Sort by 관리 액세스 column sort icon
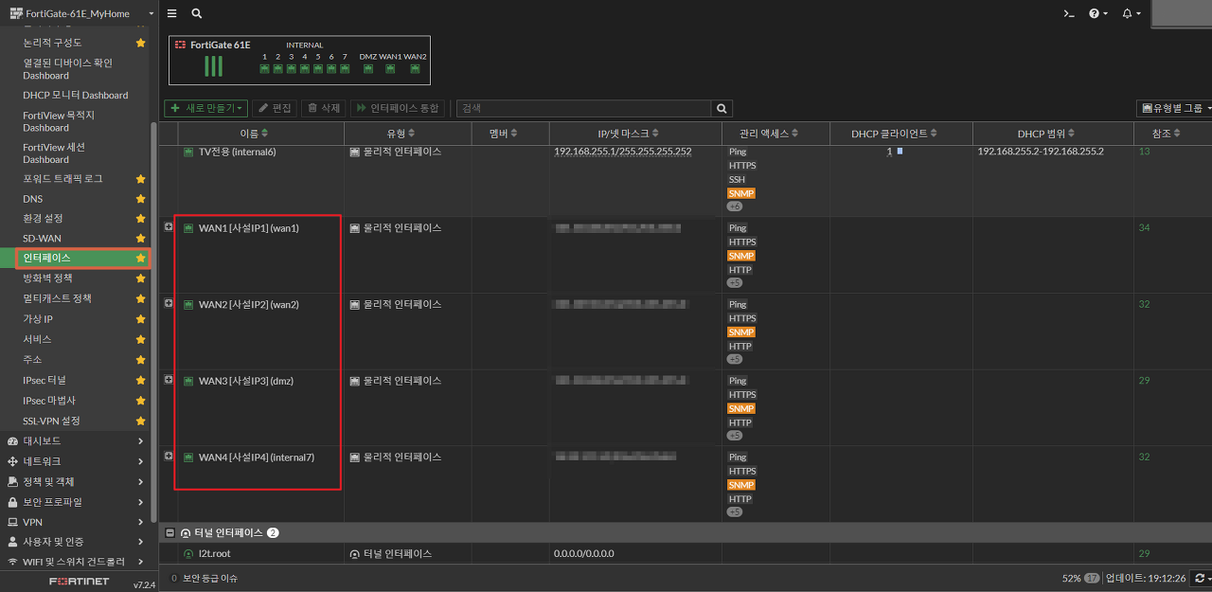1212x592 pixels. [793, 134]
